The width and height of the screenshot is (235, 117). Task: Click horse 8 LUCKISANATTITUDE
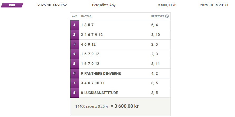point(99,93)
